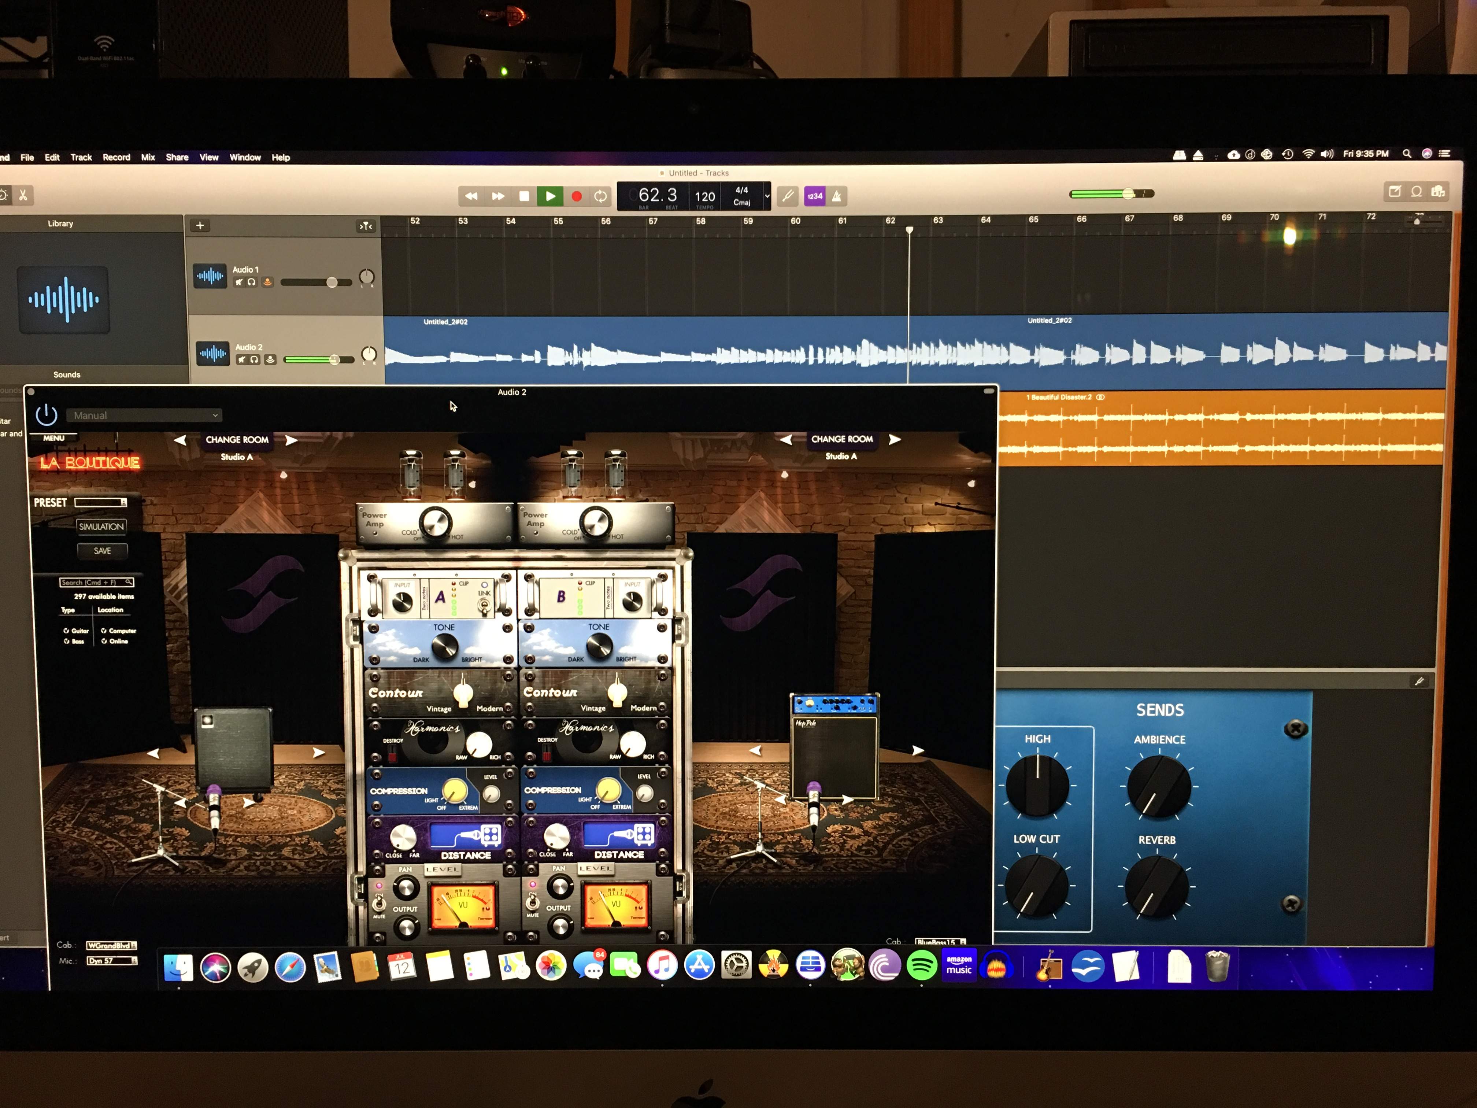Add a new track with the plus button
Screen dimensions: 1477x1108
pos(200,226)
